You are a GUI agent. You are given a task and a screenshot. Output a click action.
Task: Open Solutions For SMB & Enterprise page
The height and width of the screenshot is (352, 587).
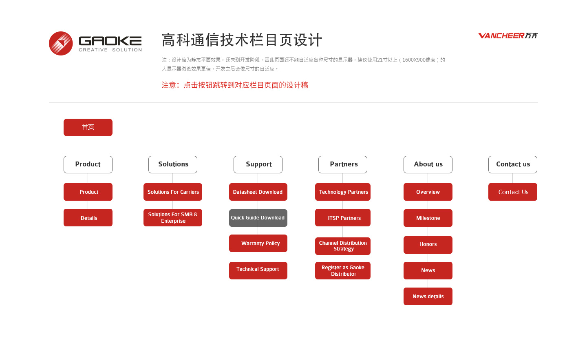(x=173, y=217)
